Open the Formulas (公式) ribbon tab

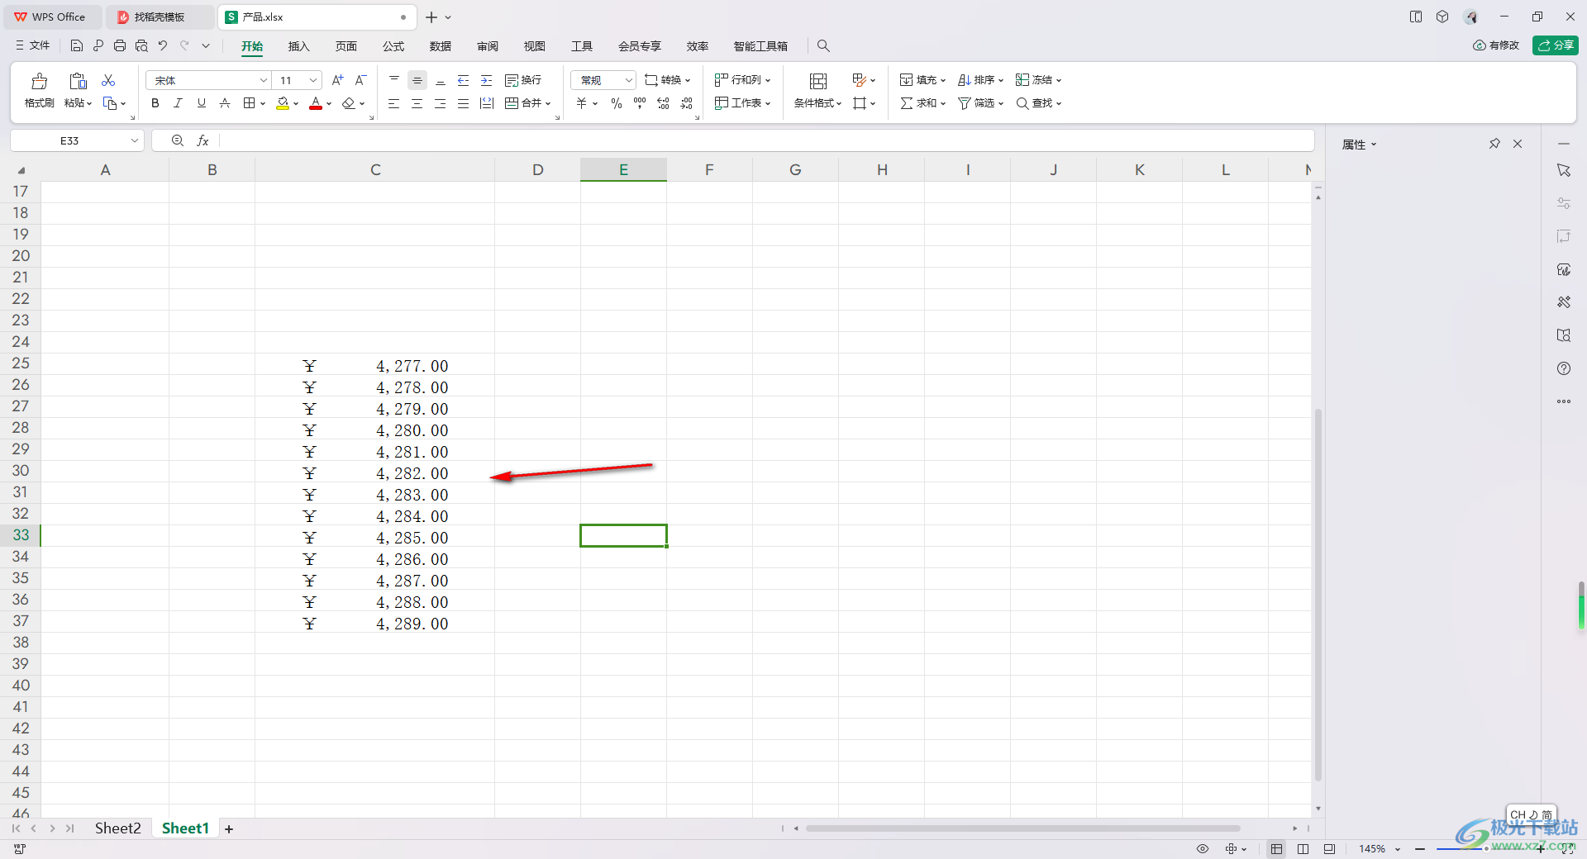(393, 46)
